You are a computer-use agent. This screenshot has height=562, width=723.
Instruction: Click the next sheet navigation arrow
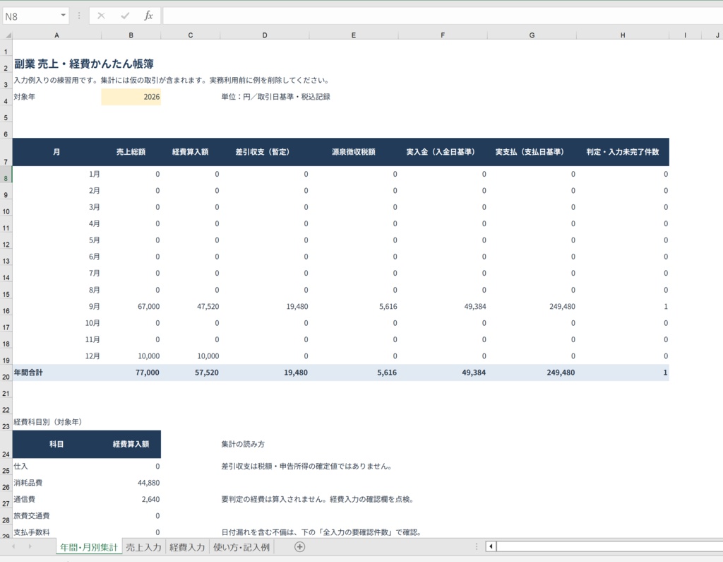click(x=30, y=546)
